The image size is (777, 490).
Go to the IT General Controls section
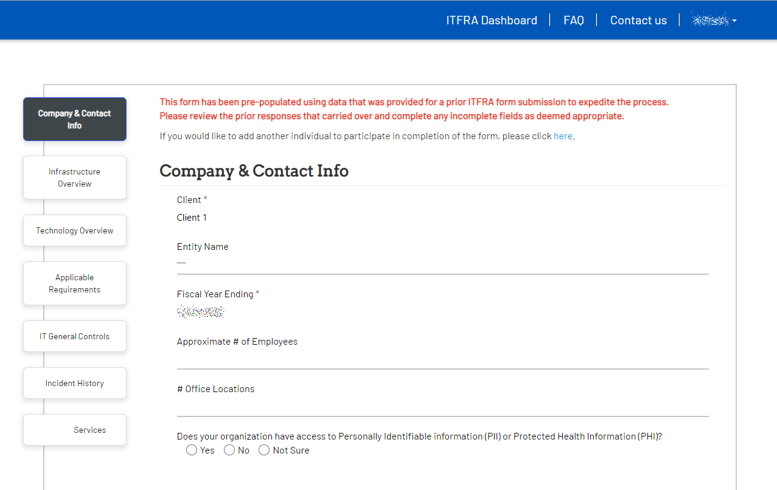click(x=74, y=336)
